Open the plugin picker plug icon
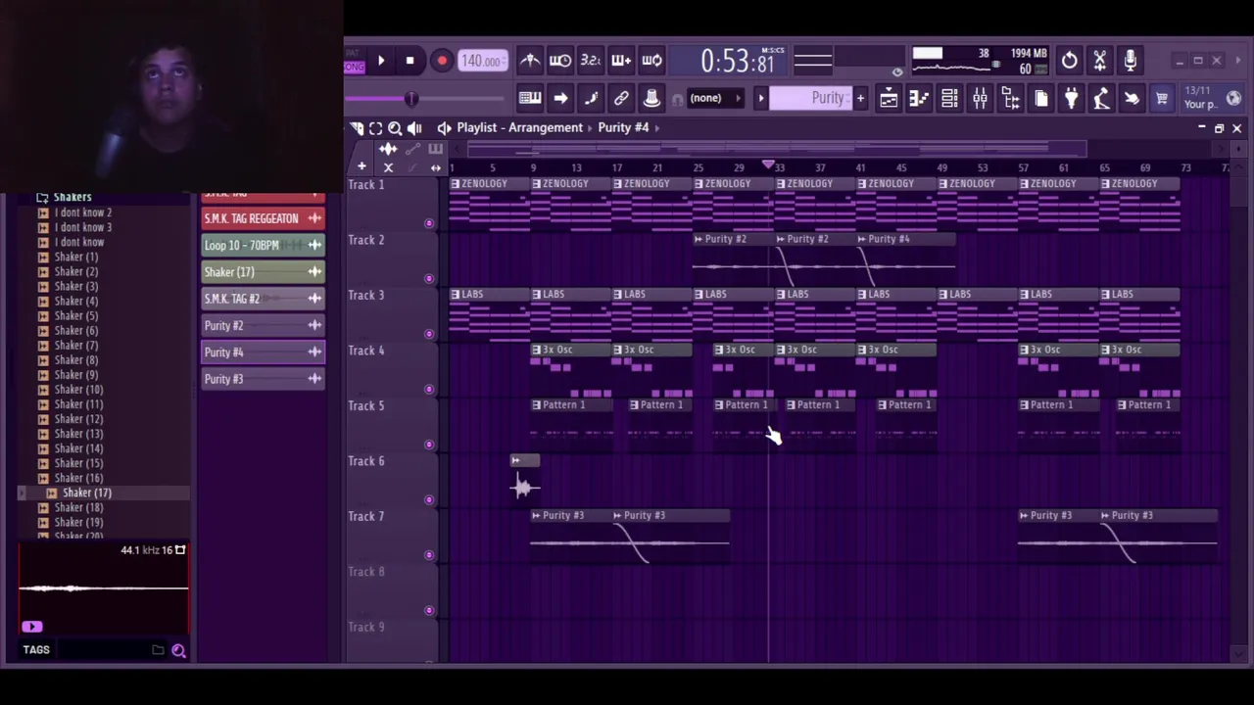This screenshot has width=1254, height=705. (1071, 98)
